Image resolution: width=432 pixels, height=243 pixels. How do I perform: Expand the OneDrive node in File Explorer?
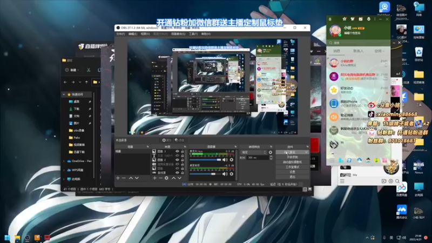pos(64,161)
